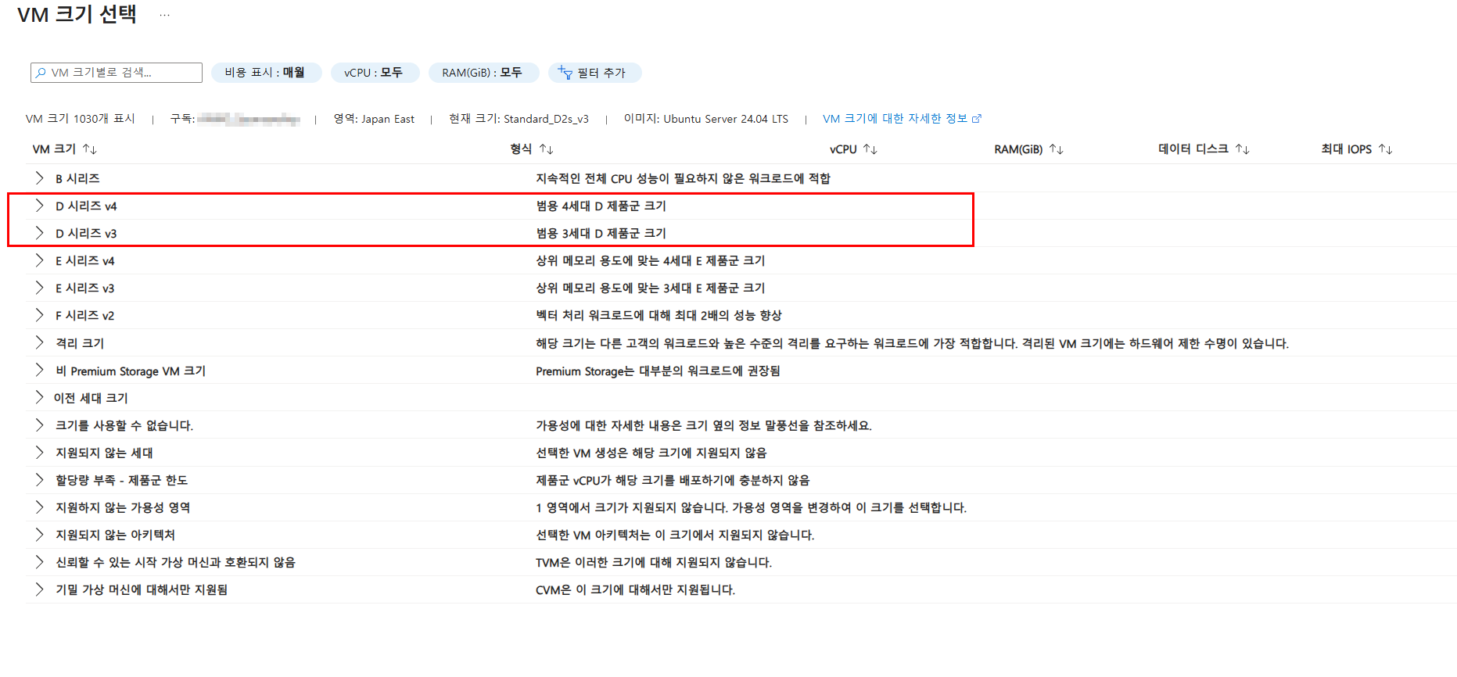The height and width of the screenshot is (677, 1457).
Task: Click the 이전 세대 크기 group label
Action: [x=91, y=398]
